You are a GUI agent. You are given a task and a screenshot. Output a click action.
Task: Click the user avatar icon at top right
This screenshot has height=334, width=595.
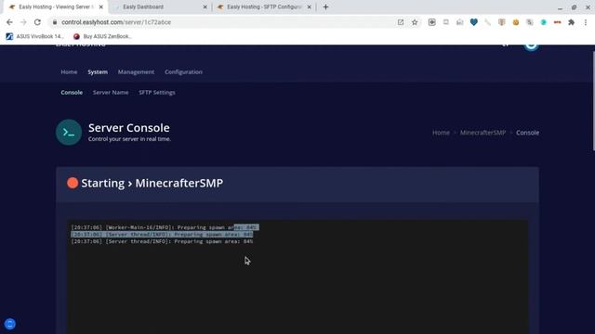point(531,45)
